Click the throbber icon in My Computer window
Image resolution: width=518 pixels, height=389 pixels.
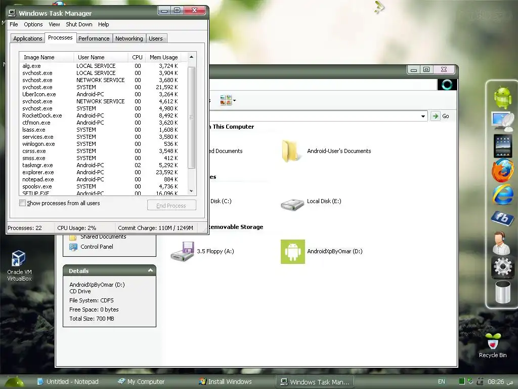pyautogui.click(x=447, y=85)
